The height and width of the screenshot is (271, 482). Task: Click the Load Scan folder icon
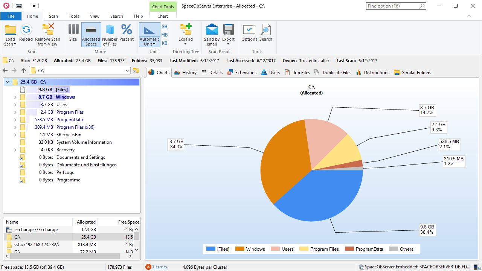[10, 30]
